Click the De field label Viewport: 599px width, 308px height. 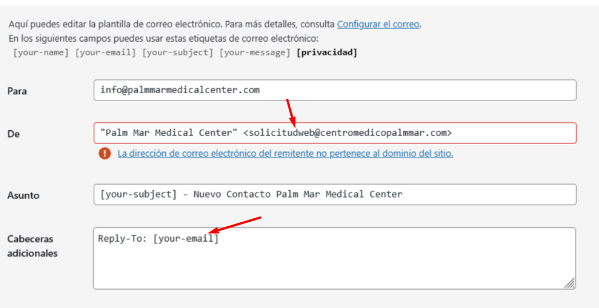pyautogui.click(x=14, y=134)
